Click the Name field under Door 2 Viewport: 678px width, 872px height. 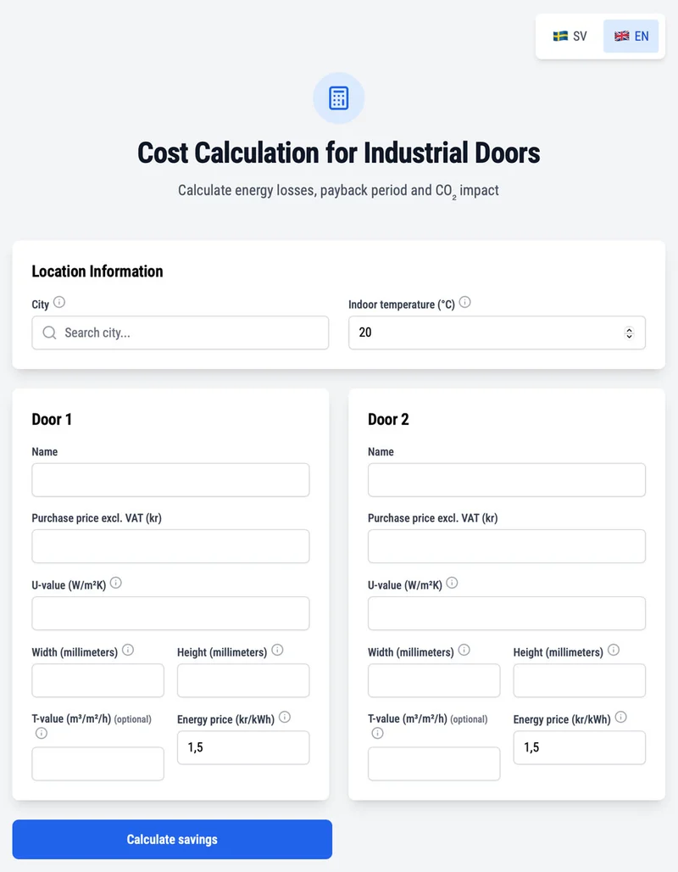[506, 479]
